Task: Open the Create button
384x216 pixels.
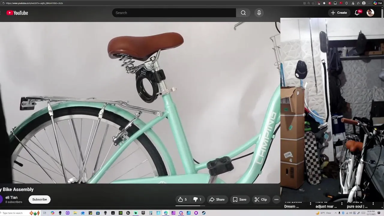Action: pos(339,13)
